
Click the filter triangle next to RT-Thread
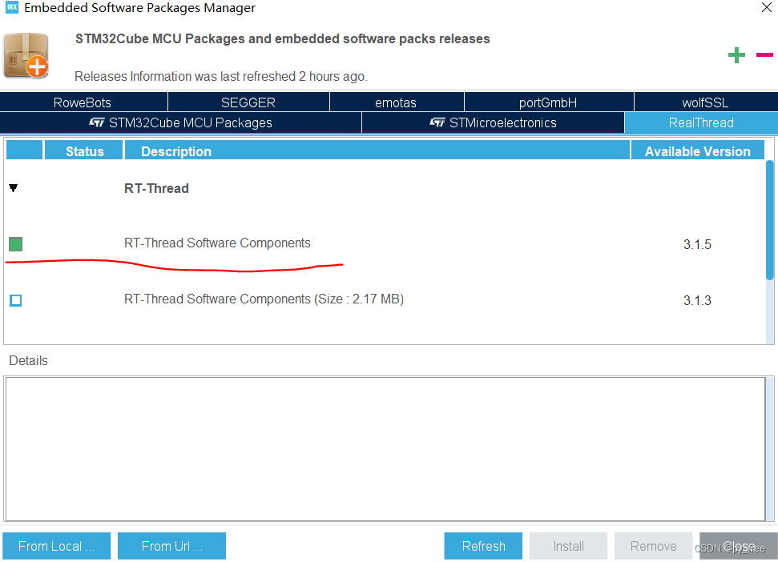pos(12,188)
